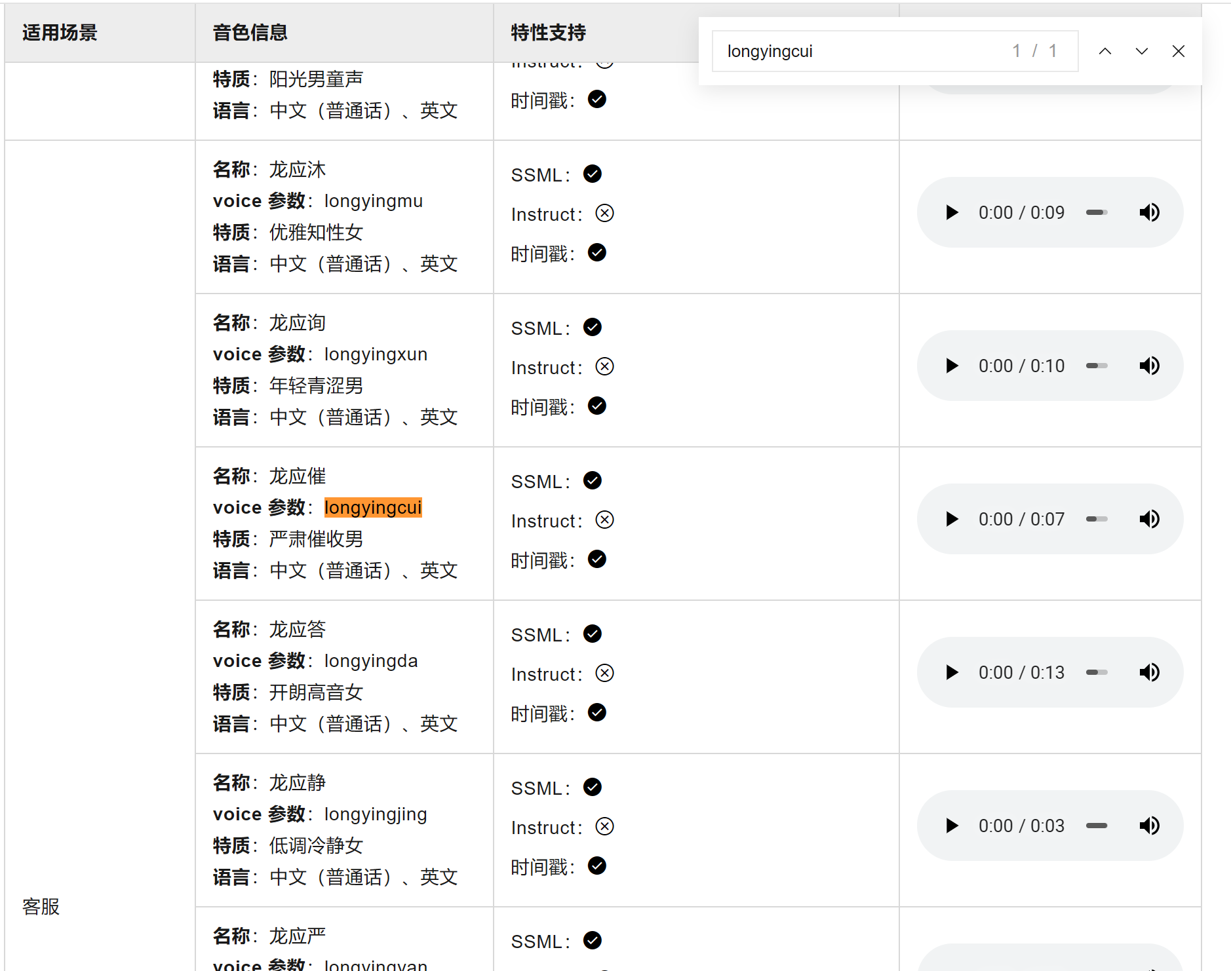Image resolution: width=1231 pixels, height=971 pixels.
Task: Mute the longyingda audio player
Action: click(1150, 672)
